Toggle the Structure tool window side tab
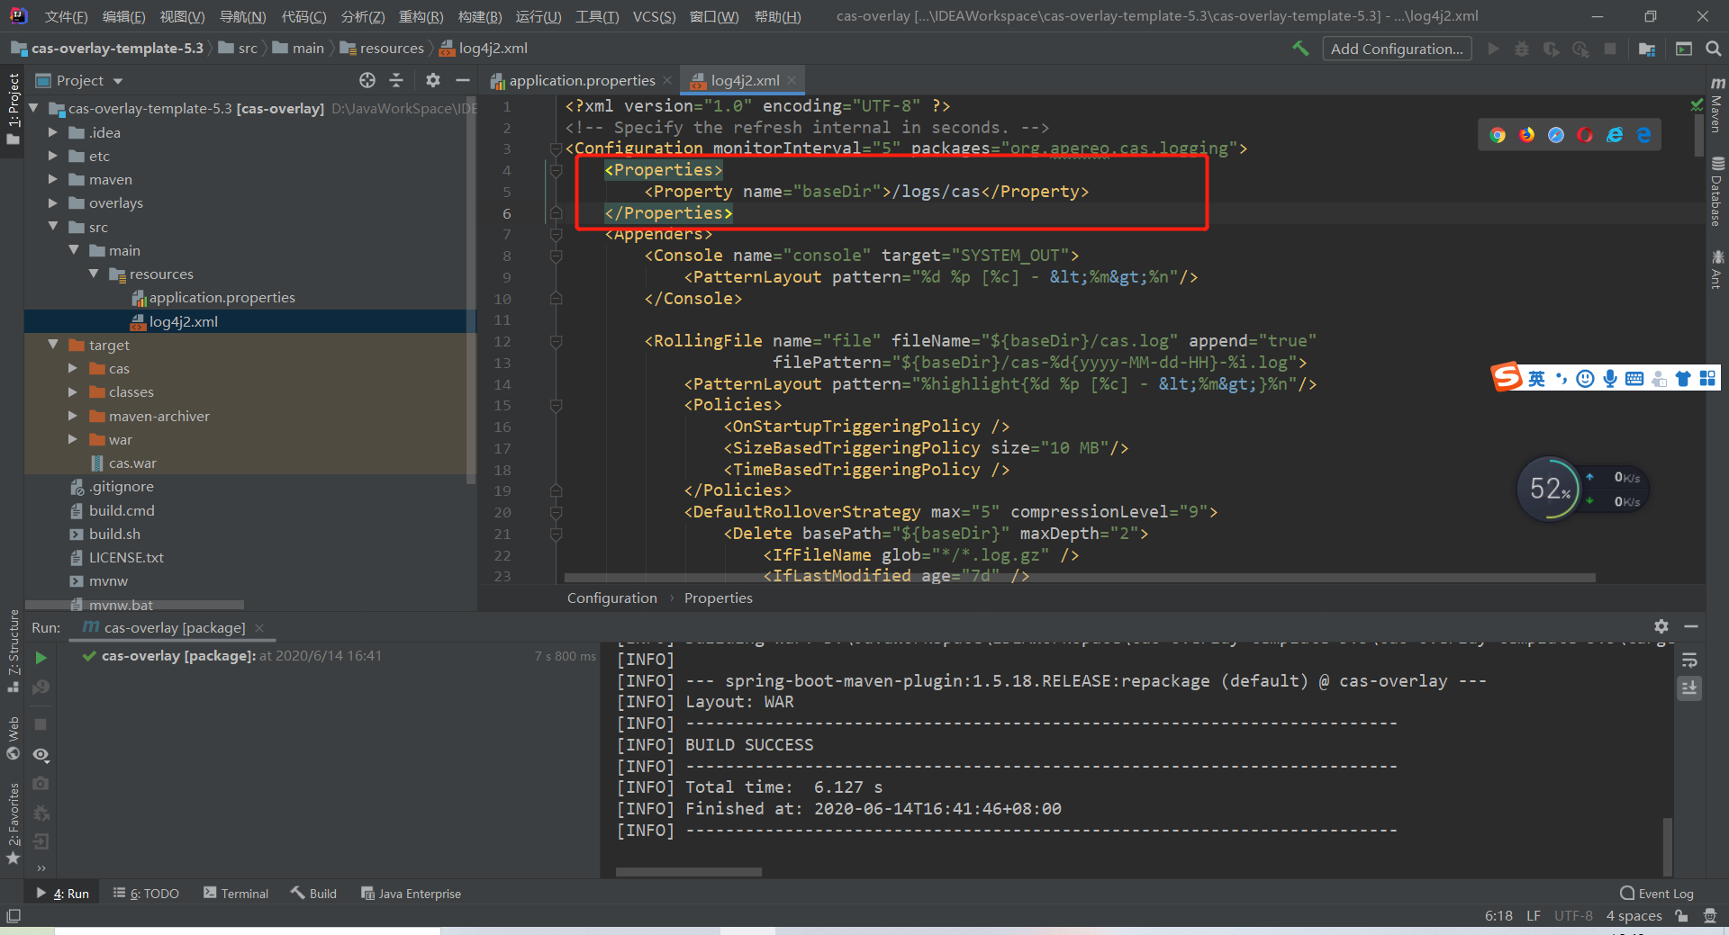1729x935 pixels. coord(13,651)
